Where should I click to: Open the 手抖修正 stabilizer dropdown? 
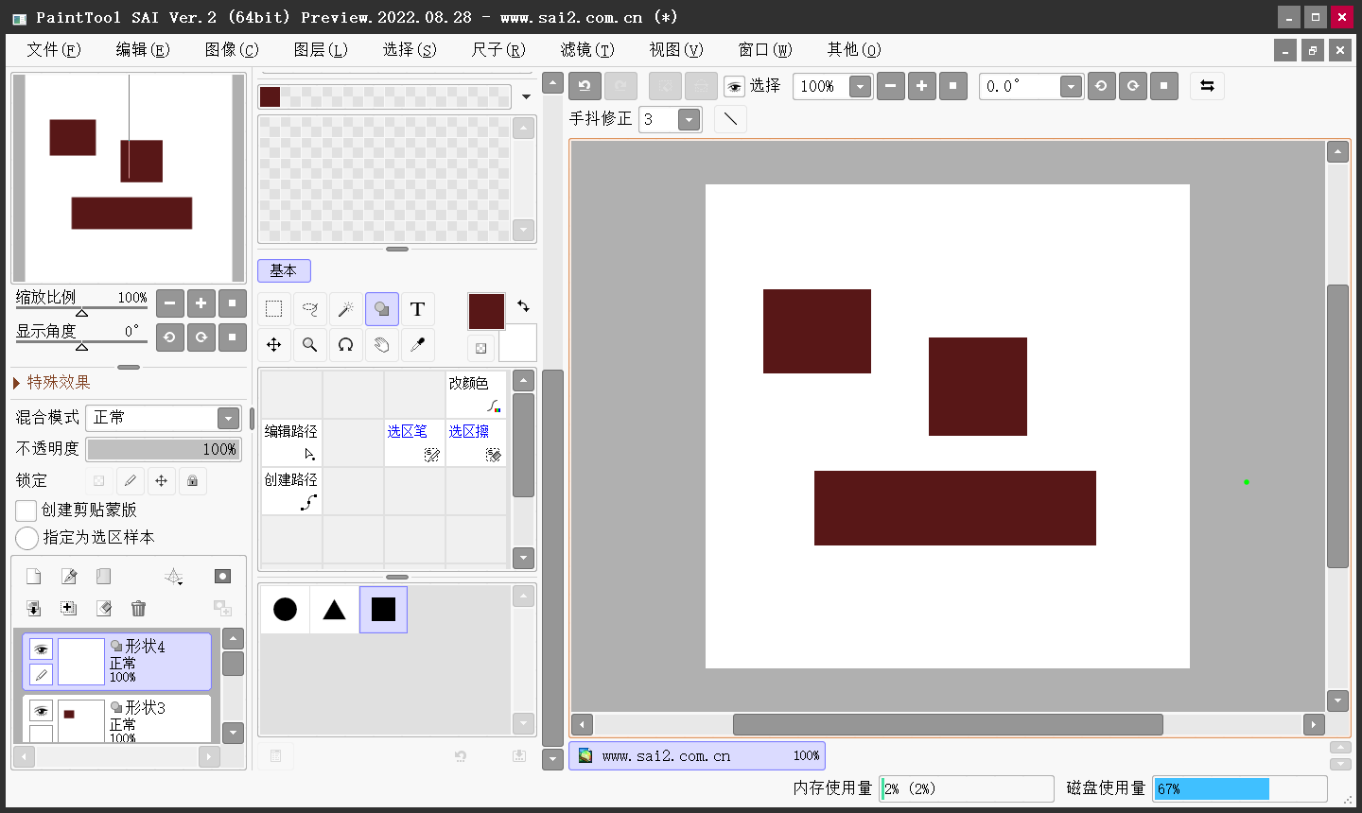[x=690, y=119]
